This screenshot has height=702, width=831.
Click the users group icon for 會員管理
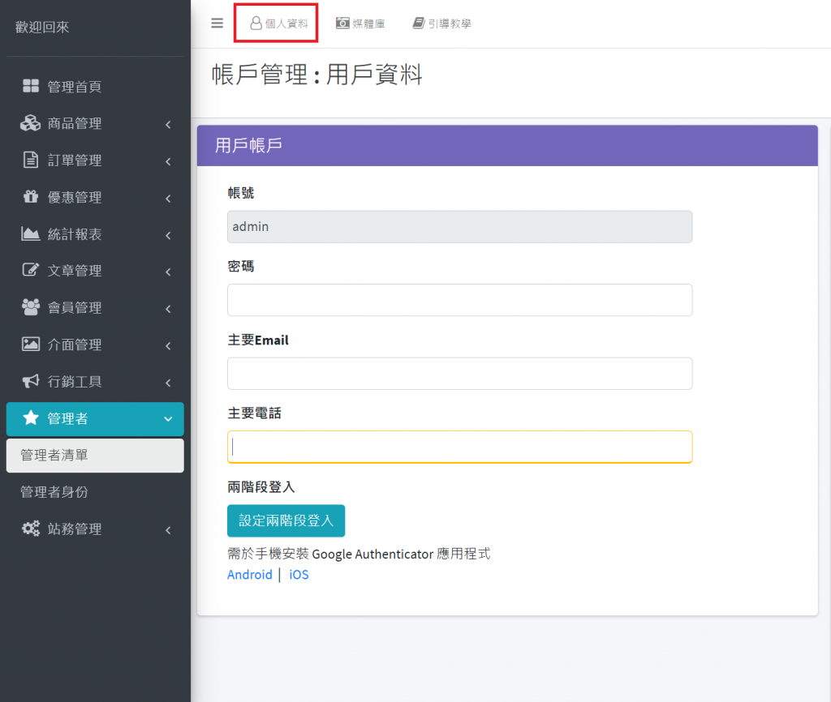(x=31, y=307)
